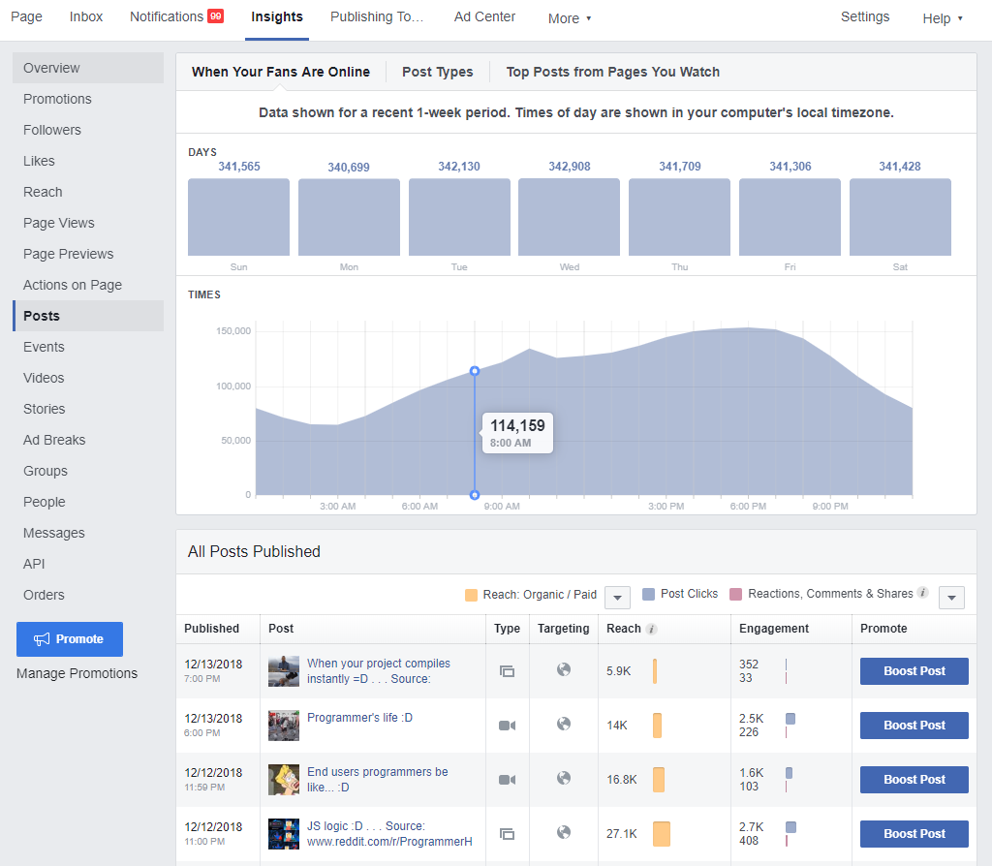Select Actions on Page in the sidebar
992x866 pixels.
click(88, 285)
